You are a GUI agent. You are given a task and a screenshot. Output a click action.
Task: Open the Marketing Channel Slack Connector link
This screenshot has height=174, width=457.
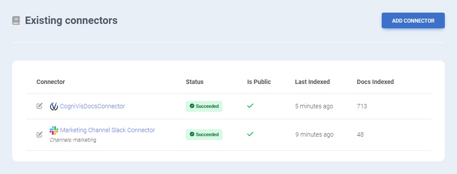pyautogui.click(x=108, y=130)
